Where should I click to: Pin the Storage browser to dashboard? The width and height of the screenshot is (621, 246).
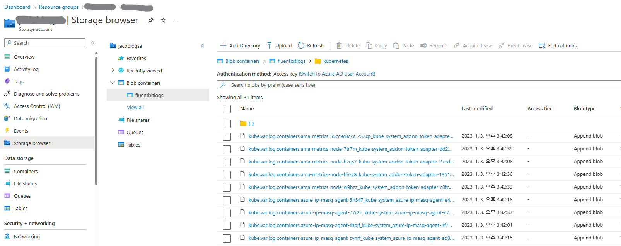coord(151,20)
